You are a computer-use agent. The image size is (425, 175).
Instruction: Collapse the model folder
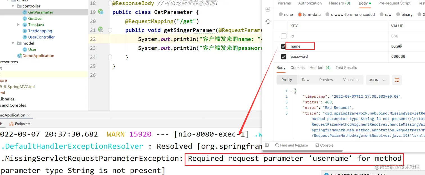point(13,43)
